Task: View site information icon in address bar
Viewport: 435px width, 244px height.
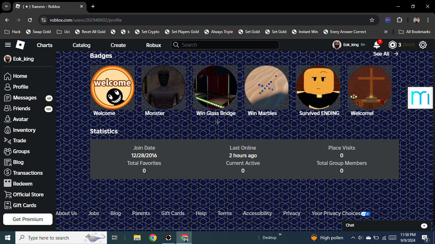Action: click(x=44, y=20)
